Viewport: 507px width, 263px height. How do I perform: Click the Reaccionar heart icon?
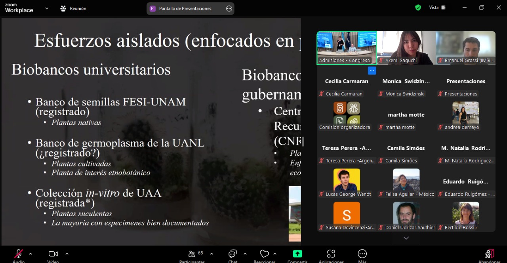click(x=264, y=254)
